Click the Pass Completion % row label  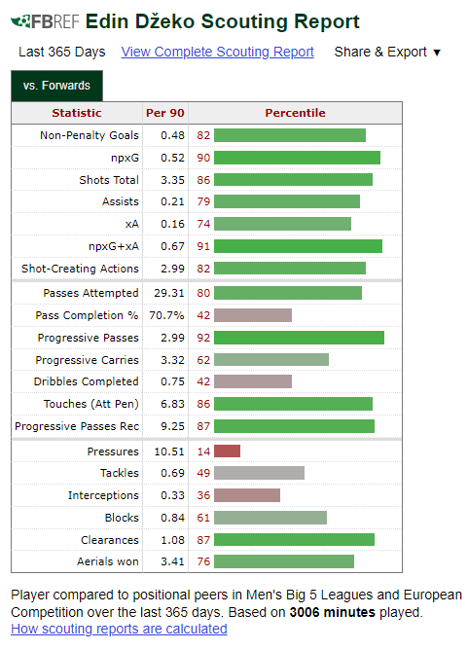point(87,315)
